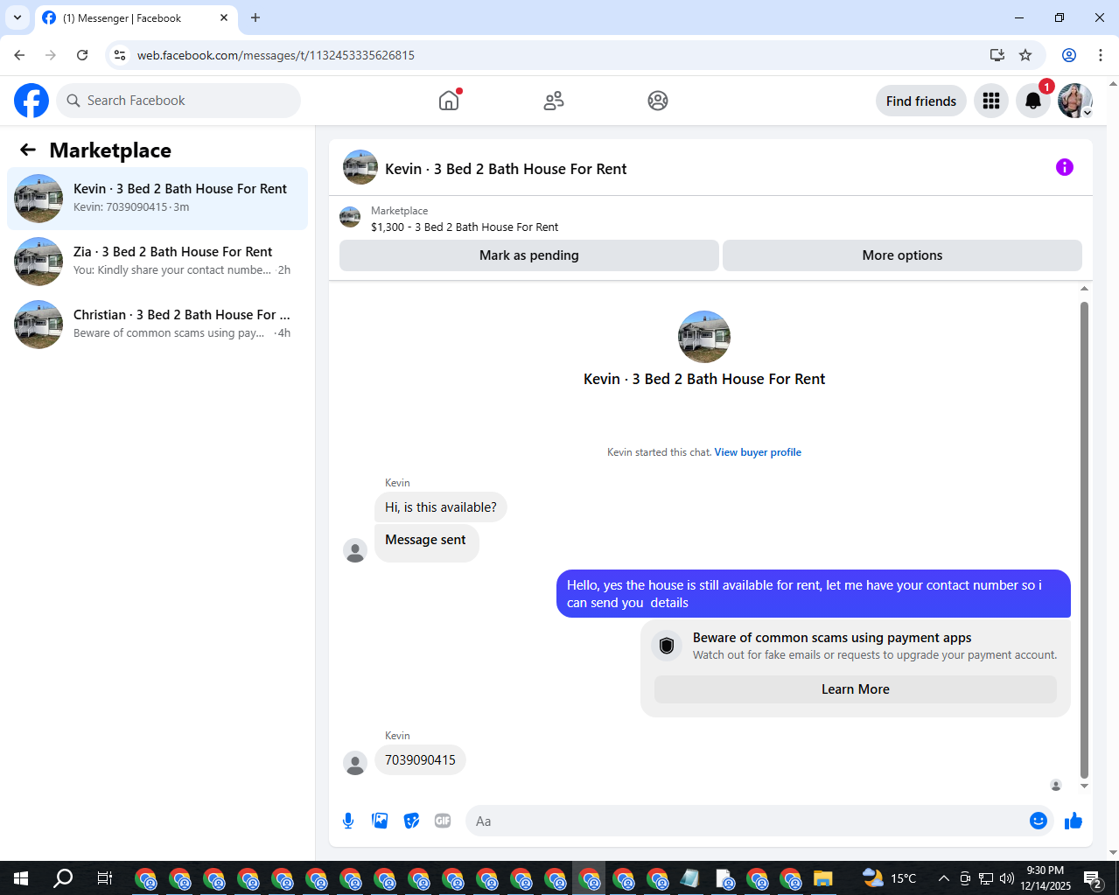Open Task View on taskbar
This screenshot has width=1119, height=895.
pyautogui.click(x=104, y=878)
